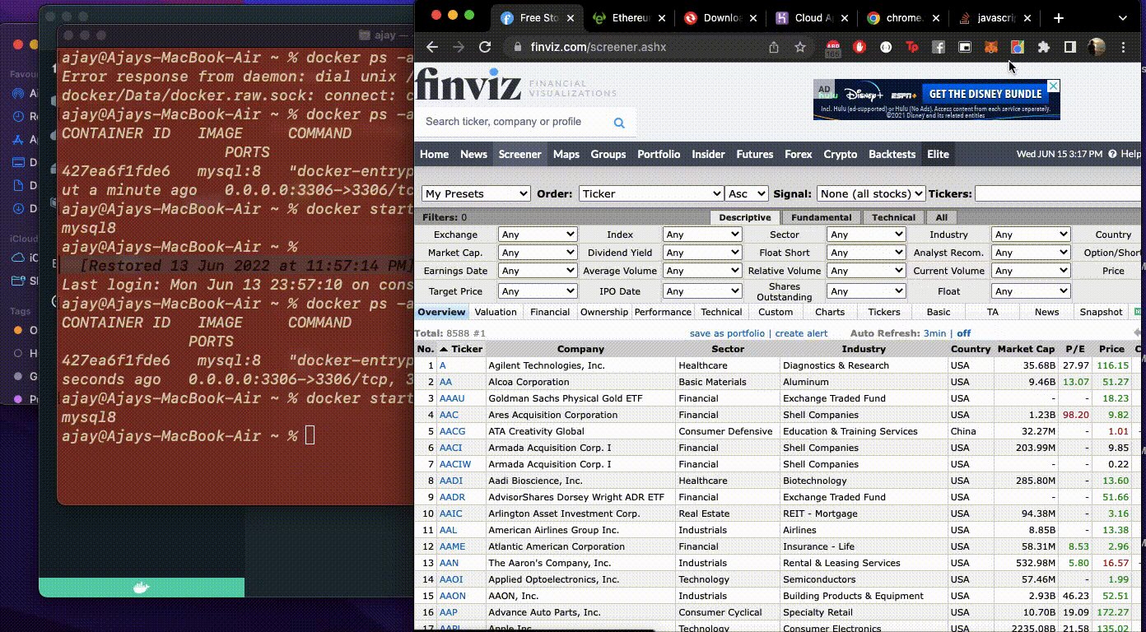
Task: Click Alcoa Corporation company cell
Action: 580,382
